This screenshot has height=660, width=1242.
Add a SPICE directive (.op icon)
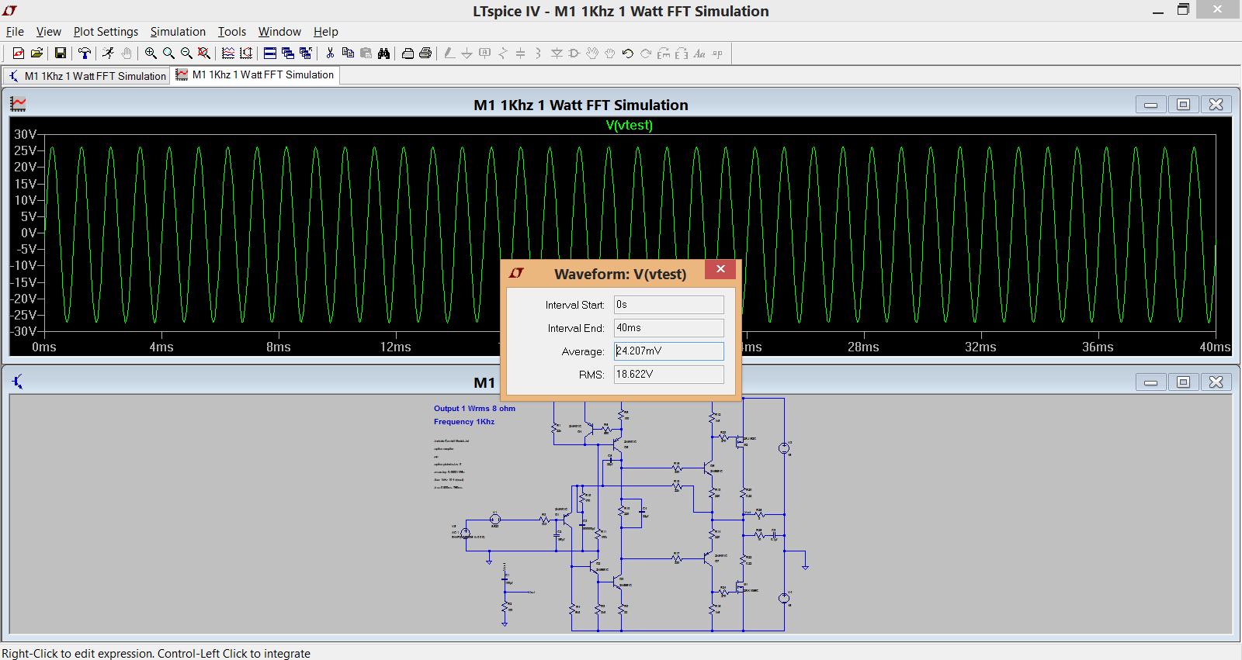[x=717, y=54]
